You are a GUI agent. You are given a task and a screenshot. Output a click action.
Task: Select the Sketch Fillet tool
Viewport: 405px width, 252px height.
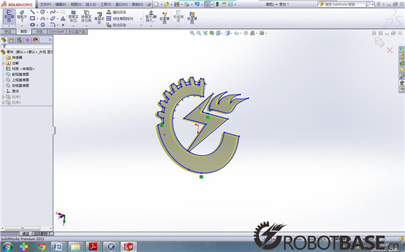pyautogui.click(x=53, y=25)
